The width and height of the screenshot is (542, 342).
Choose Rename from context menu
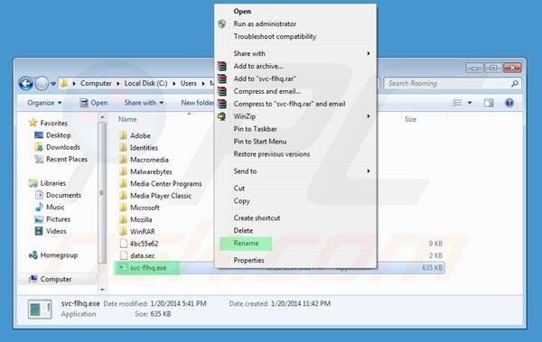coord(246,244)
